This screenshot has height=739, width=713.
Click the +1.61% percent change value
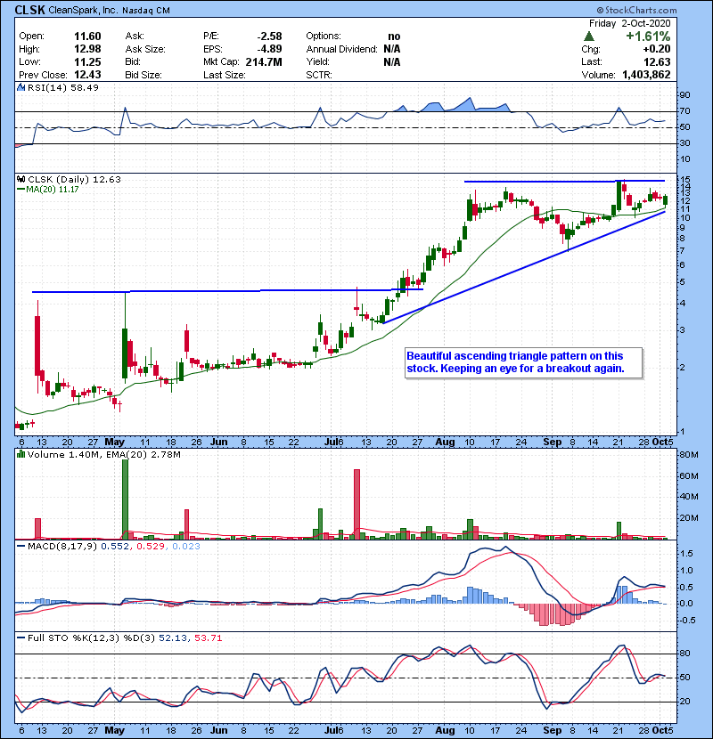pos(648,37)
